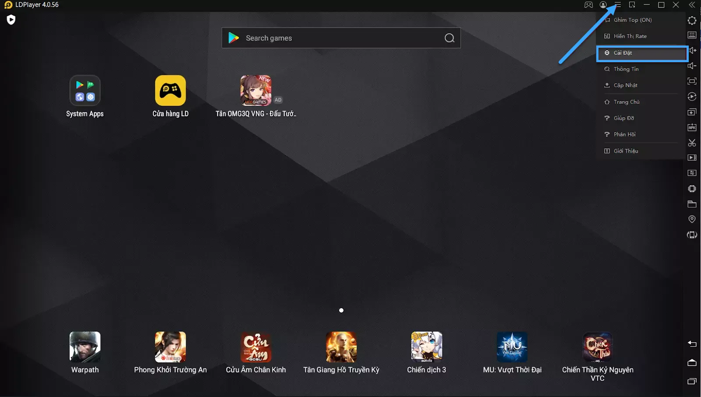Viewport: 701px width, 397px height.
Task: Click the shake device icon in the sidebar
Action: click(x=692, y=189)
